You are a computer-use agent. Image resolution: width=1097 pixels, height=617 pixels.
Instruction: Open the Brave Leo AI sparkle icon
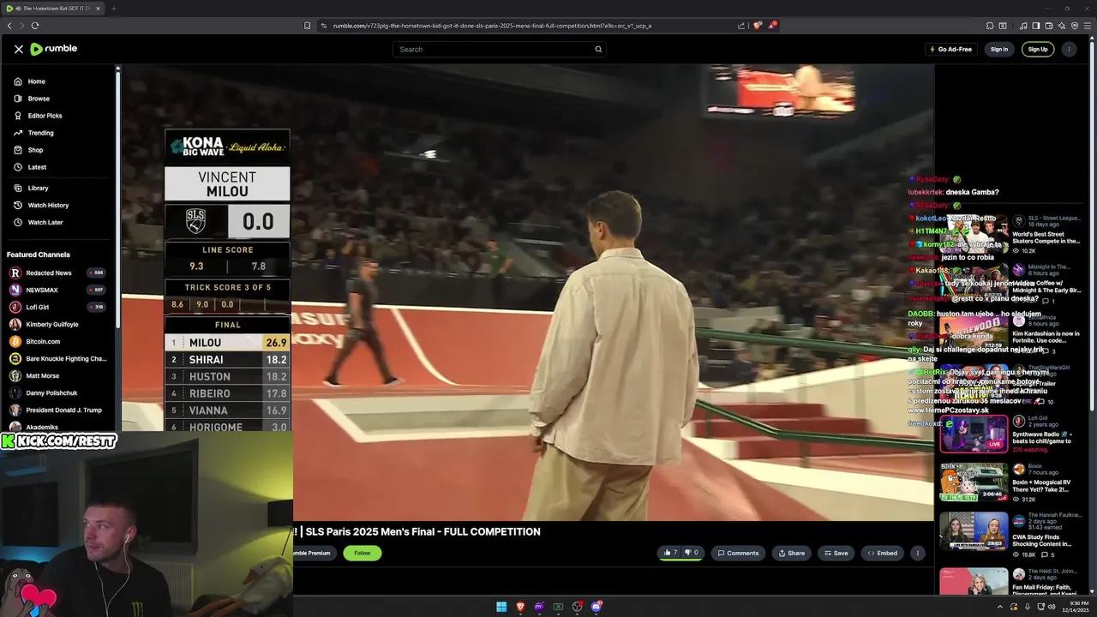(1062, 26)
